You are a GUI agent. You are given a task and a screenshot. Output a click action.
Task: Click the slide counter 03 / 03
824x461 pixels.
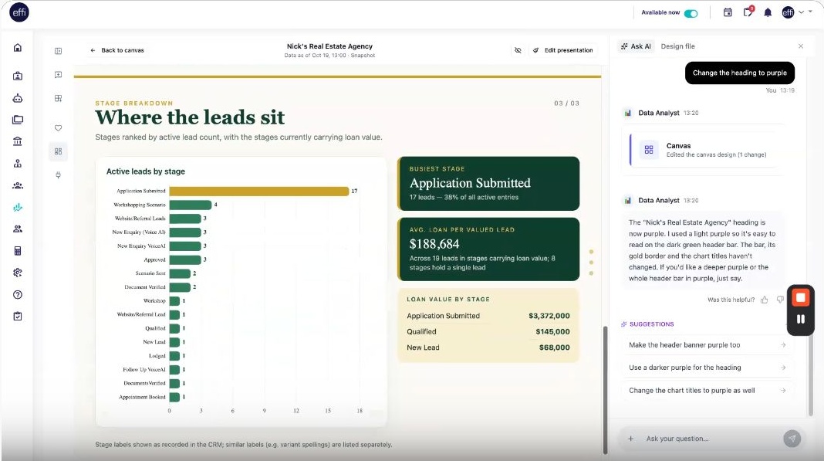(566, 103)
